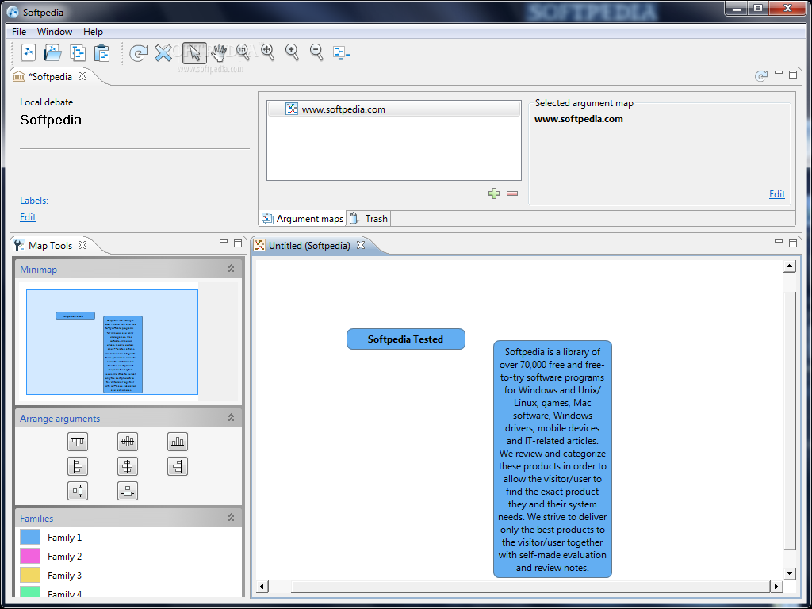Viewport: 812px width, 609px height.
Task: Align arguments to bottom edge
Action: [x=178, y=442]
